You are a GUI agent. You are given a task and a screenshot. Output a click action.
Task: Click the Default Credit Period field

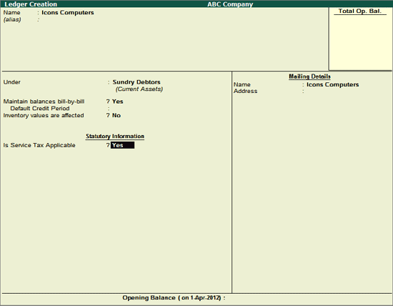tap(125, 109)
